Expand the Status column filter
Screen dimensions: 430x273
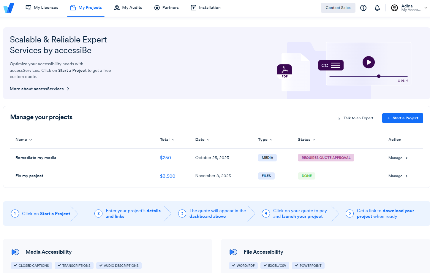[306, 140]
